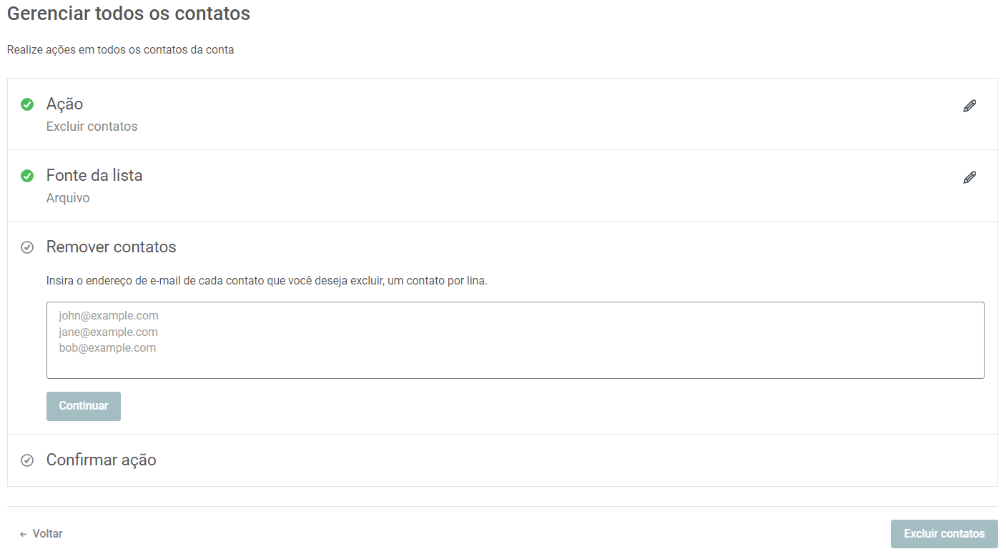Expand the Ação section heading
Screen dimensions: 1006x554
pos(64,104)
